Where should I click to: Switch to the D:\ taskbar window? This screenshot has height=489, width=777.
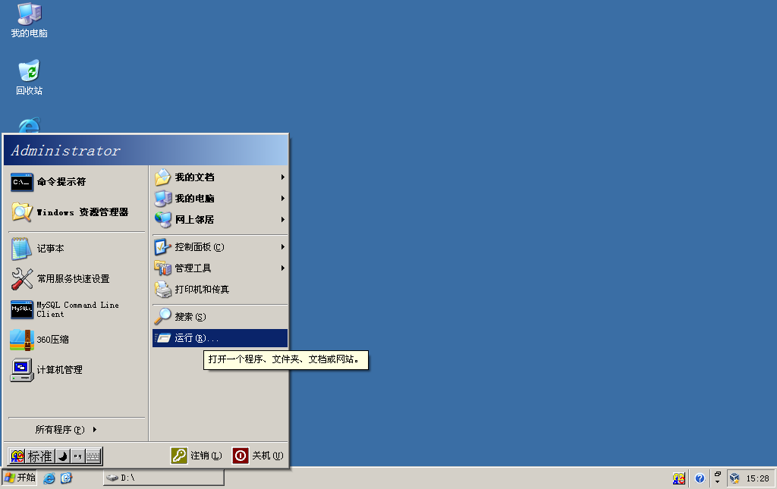[x=164, y=478]
